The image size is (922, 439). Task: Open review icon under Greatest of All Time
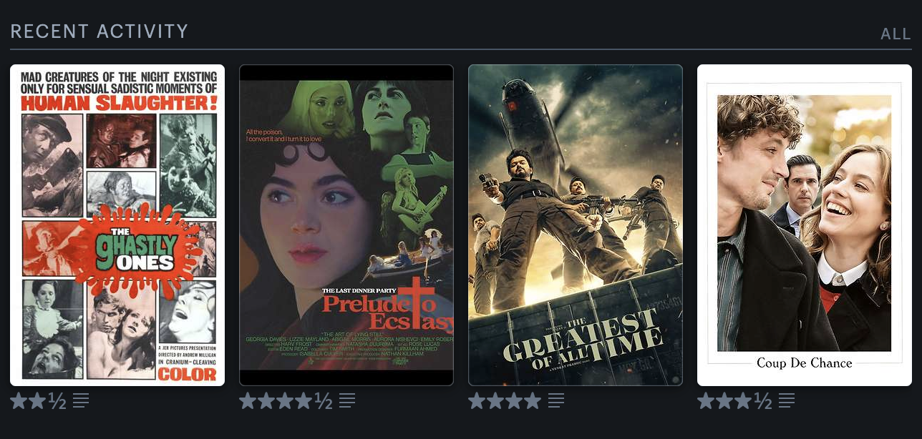[x=556, y=401]
